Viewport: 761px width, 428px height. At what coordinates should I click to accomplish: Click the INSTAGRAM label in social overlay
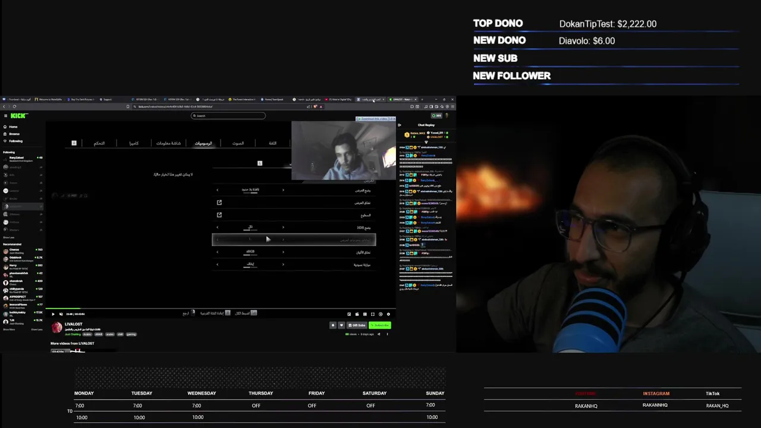point(656,394)
